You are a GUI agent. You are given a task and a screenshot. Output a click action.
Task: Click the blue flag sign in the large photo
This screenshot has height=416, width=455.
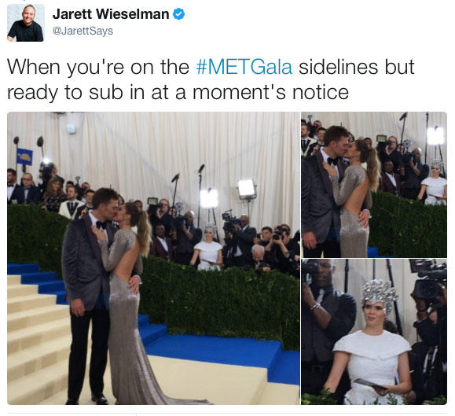click(x=24, y=156)
